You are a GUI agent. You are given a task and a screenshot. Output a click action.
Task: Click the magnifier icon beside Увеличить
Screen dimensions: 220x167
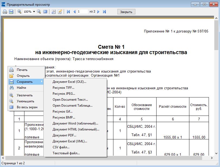click(x=11, y=95)
